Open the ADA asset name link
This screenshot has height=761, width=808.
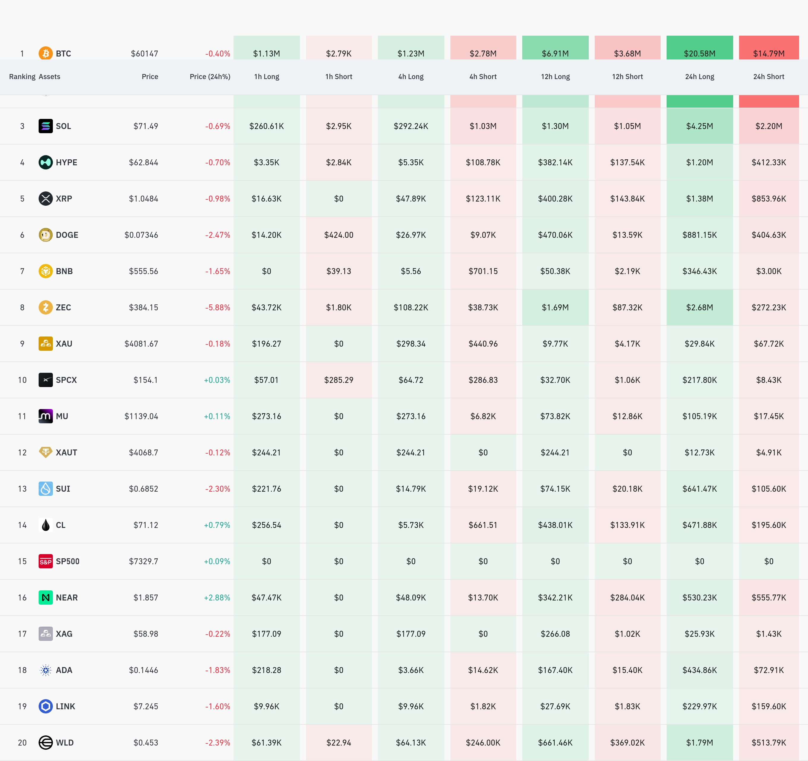[64, 670]
